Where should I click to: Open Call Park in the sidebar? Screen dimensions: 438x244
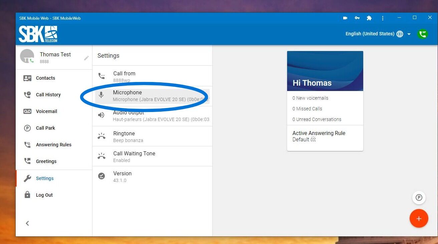54,128
